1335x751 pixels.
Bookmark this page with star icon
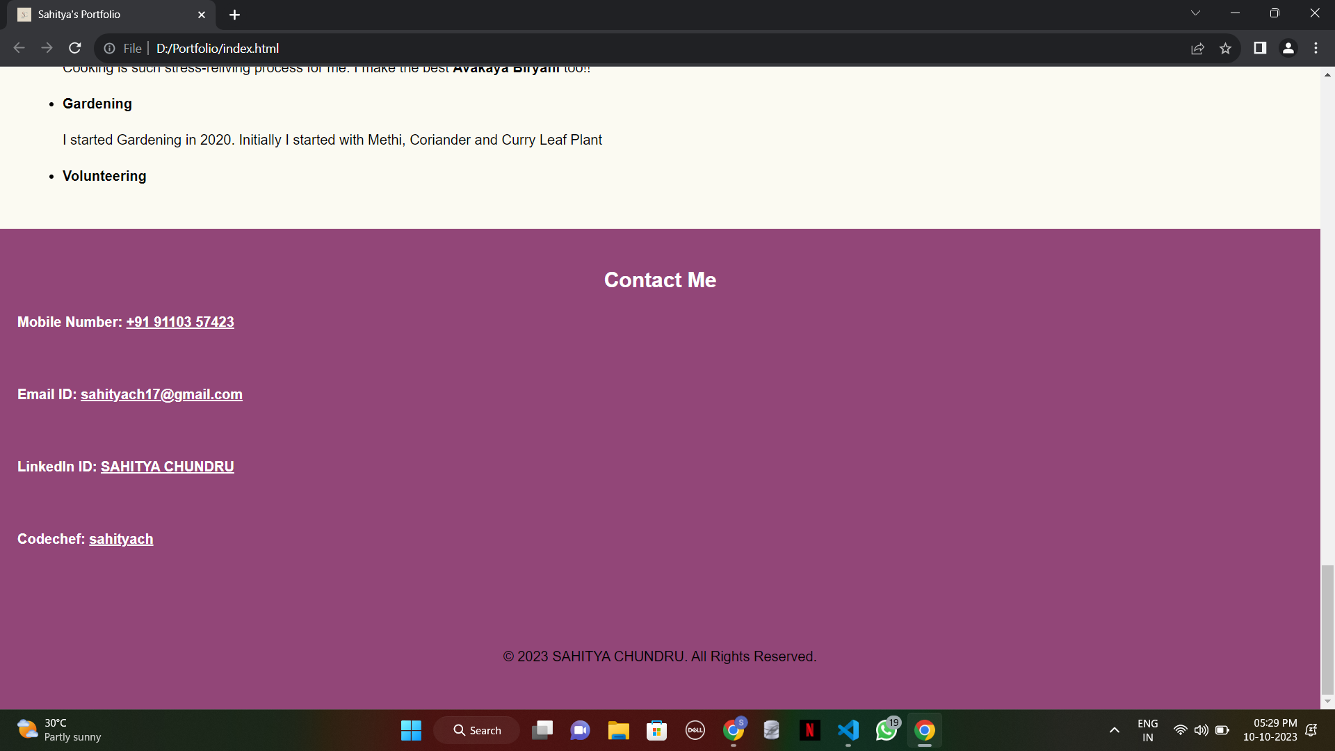coord(1225,48)
